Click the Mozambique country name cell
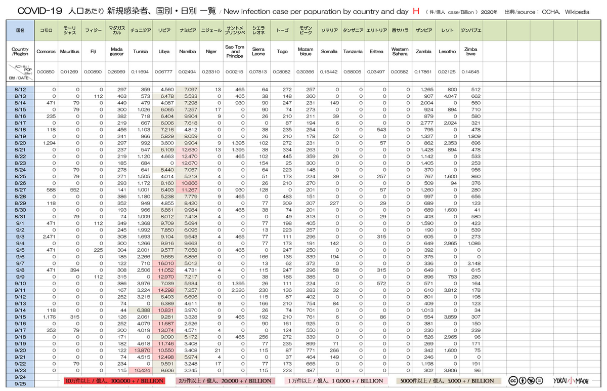Image resolution: width=607 pixels, height=391 pixels. [x=306, y=52]
